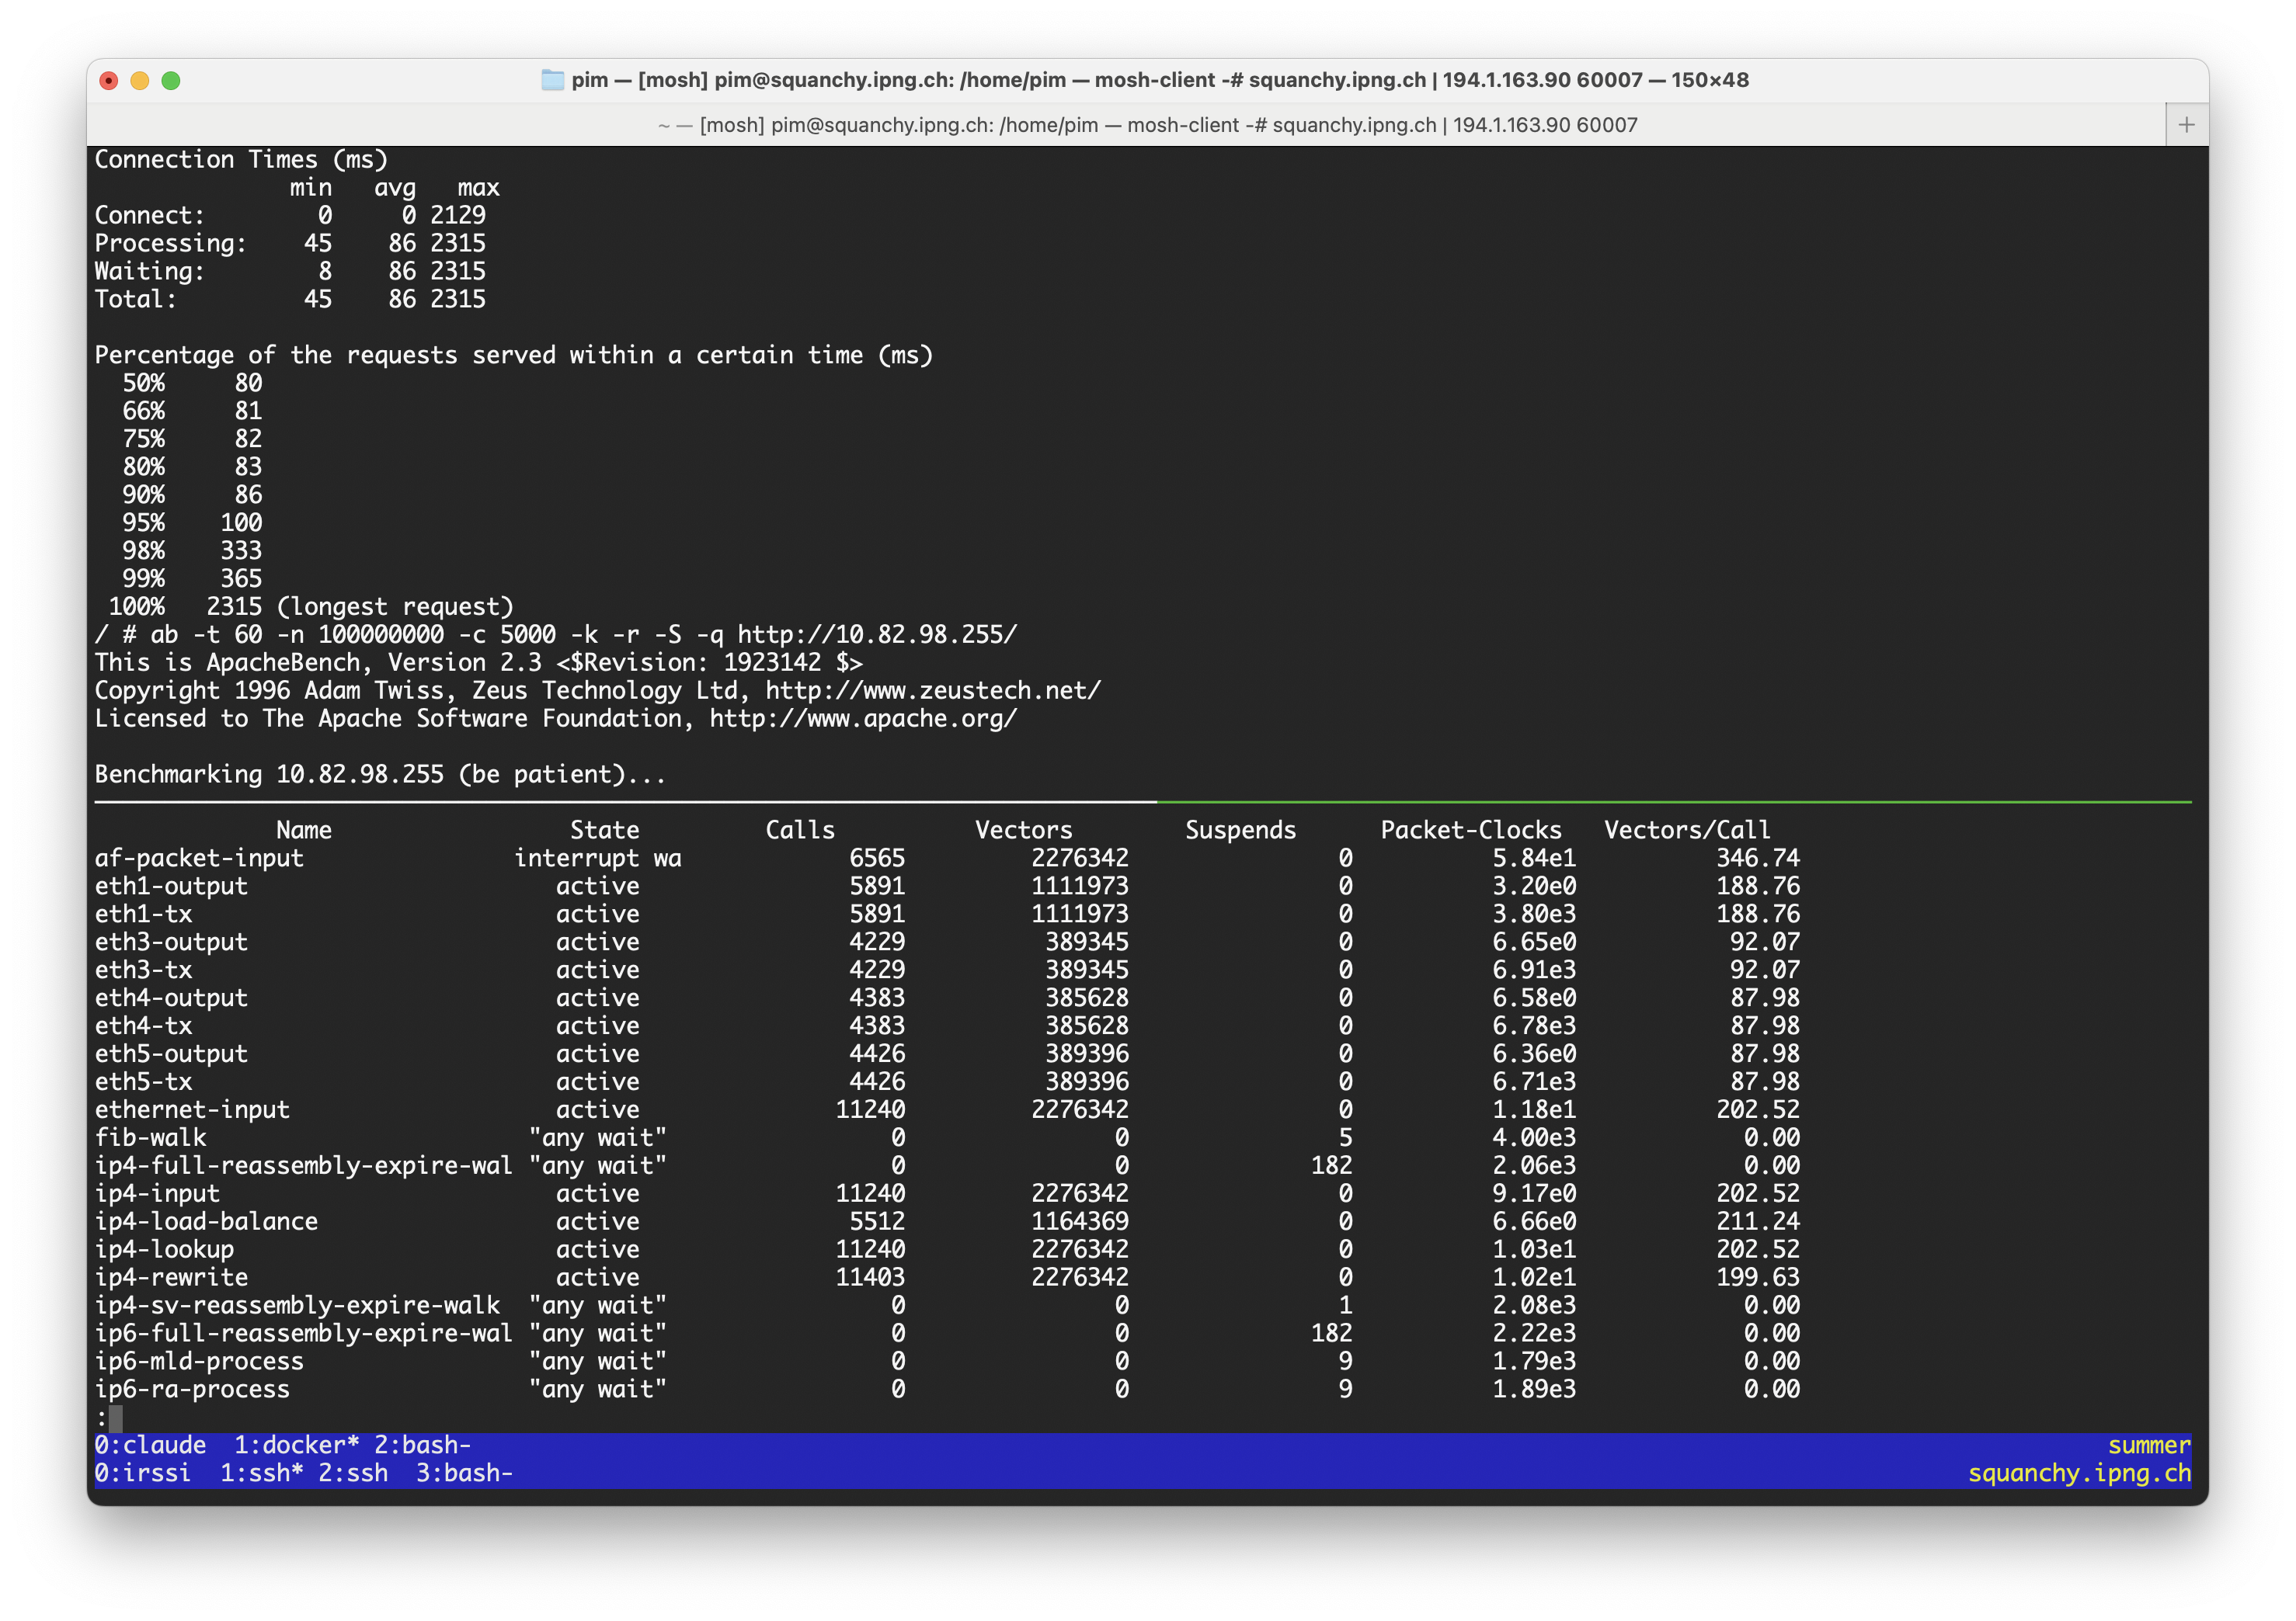This screenshot has width=2296, height=1621.
Task: Click 3:bash- in lower tmux status bar
Action: tap(464, 1473)
